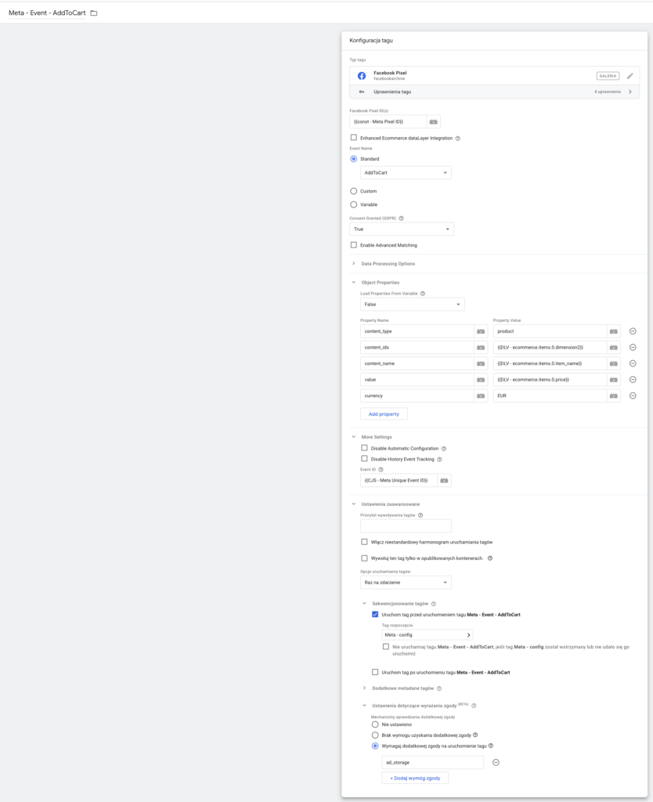The height and width of the screenshot is (802, 653).
Task: Open variable picker next to Event ID field
Action: point(444,480)
